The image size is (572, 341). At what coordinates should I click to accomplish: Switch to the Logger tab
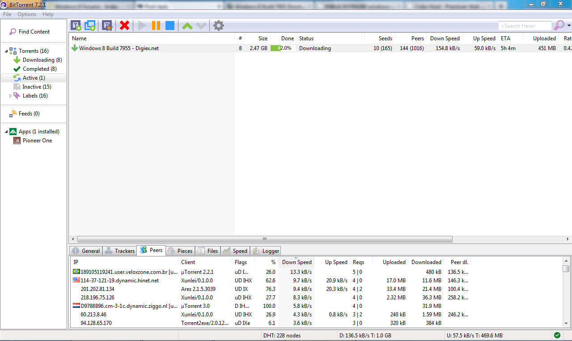(266, 251)
